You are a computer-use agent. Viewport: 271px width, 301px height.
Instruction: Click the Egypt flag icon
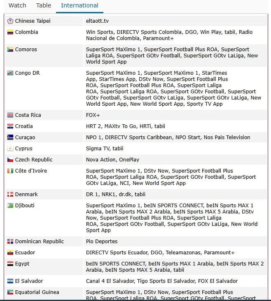pos(10,264)
